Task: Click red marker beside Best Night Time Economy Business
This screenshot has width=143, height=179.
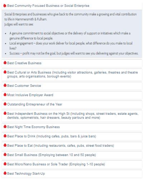Action: pyautogui.click(x=5, y=127)
